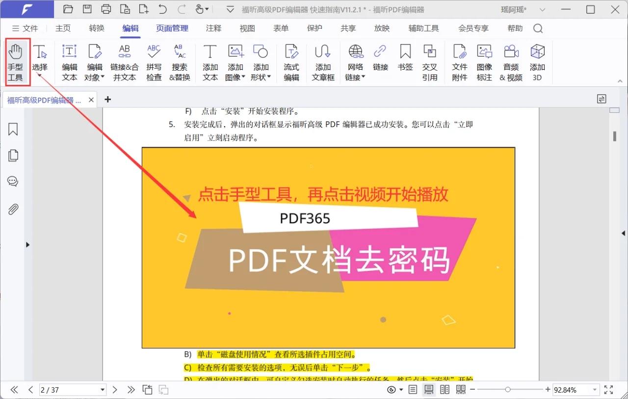
Task: Expand the 编辑对象 dropdown
Action: pos(103,77)
